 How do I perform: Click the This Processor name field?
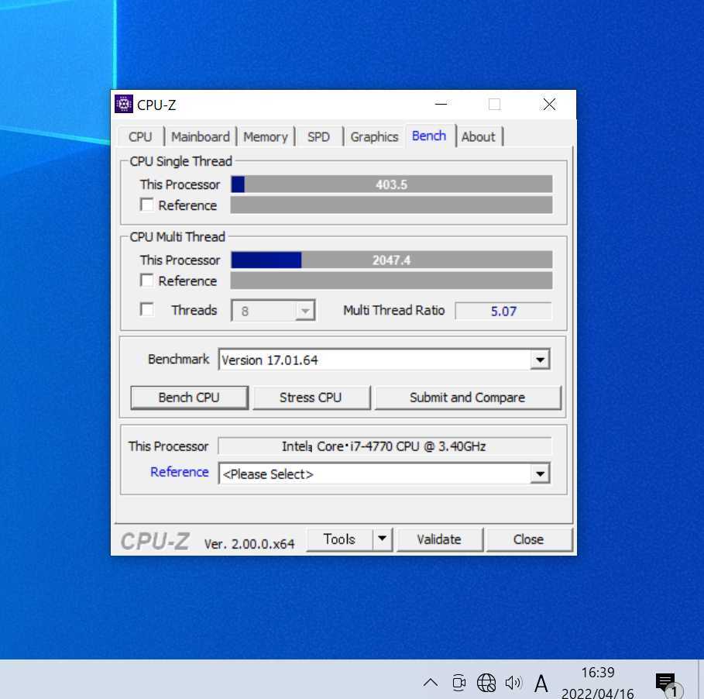(385, 446)
